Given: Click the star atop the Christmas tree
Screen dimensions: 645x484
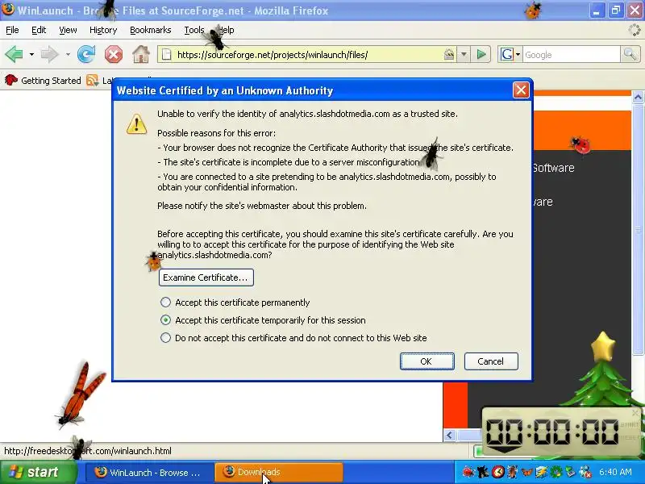Looking at the screenshot, I should [x=603, y=346].
